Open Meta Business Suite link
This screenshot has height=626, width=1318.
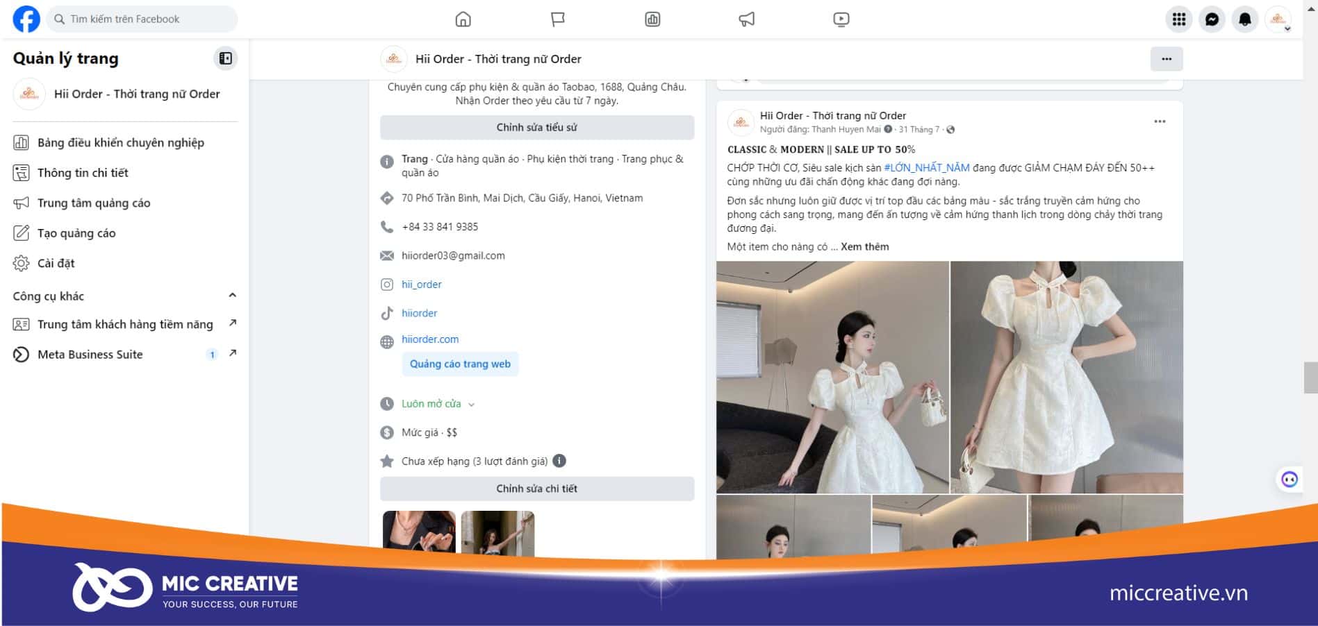tap(125, 354)
